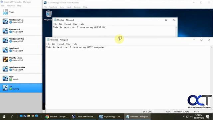The image size is (213, 120).
Task: Click 'UTF-8' encoding in status bar
Action: [x=197, y=112]
